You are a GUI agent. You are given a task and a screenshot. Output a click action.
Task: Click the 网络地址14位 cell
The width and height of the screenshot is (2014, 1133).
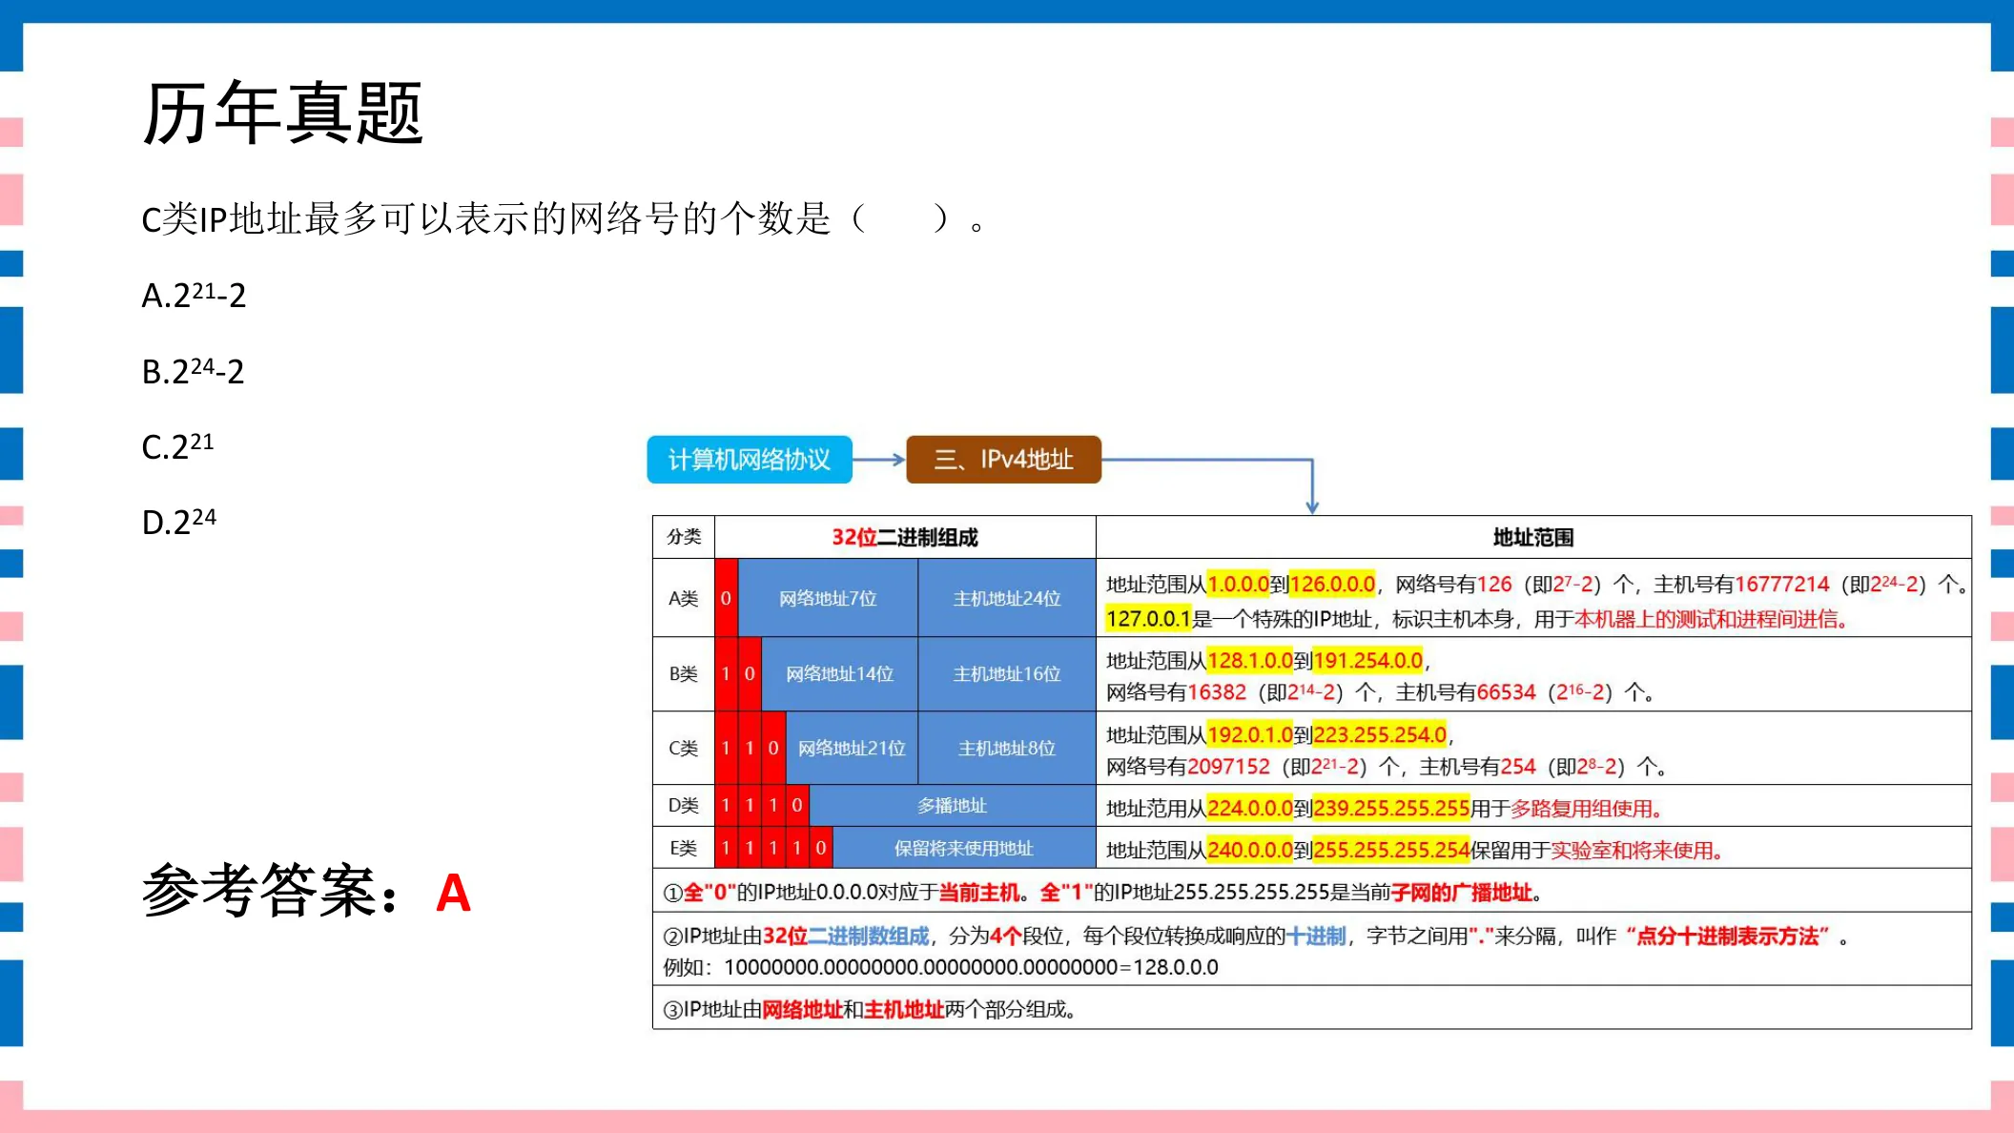(x=839, y=673)
